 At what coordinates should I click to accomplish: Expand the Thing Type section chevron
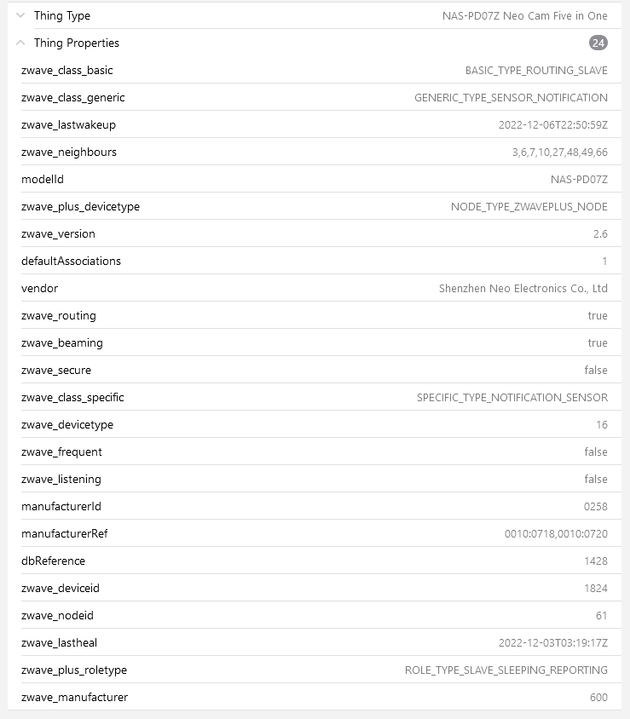coord(20,15)
